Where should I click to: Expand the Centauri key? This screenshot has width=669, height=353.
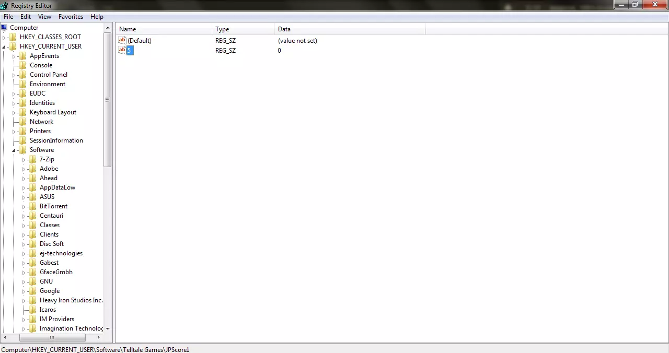coord(24,216)
